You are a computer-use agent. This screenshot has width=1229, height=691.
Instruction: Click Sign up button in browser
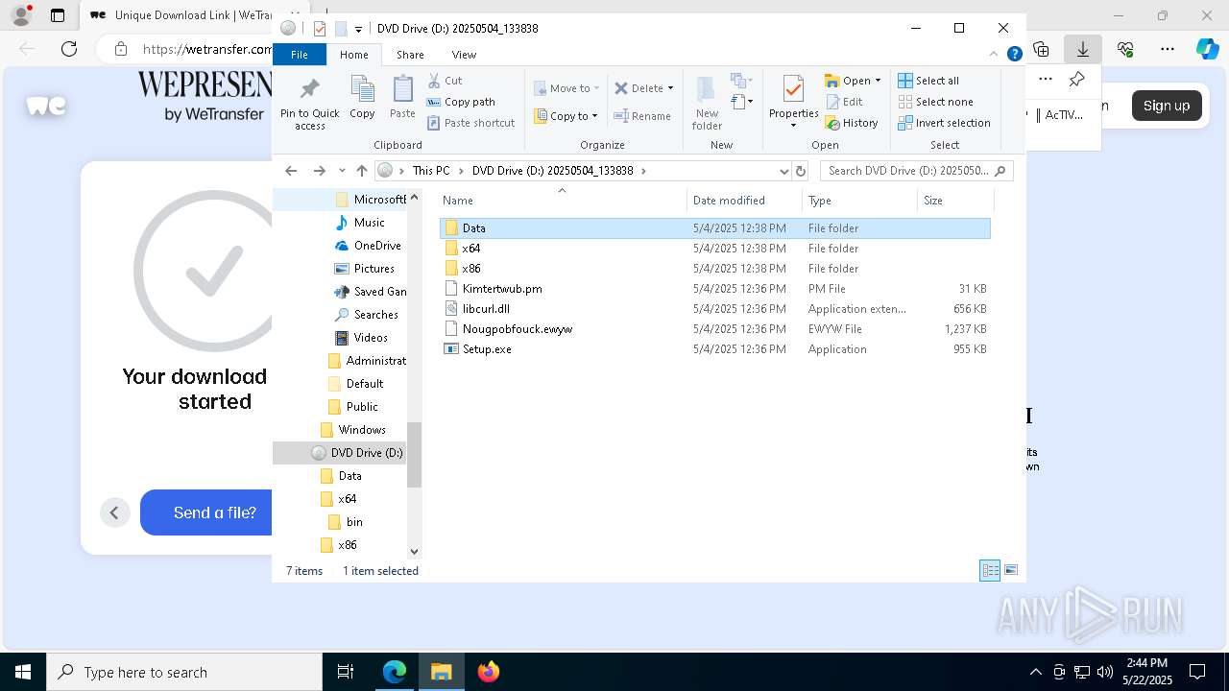pyautogui.click(x=1166, y=106)
